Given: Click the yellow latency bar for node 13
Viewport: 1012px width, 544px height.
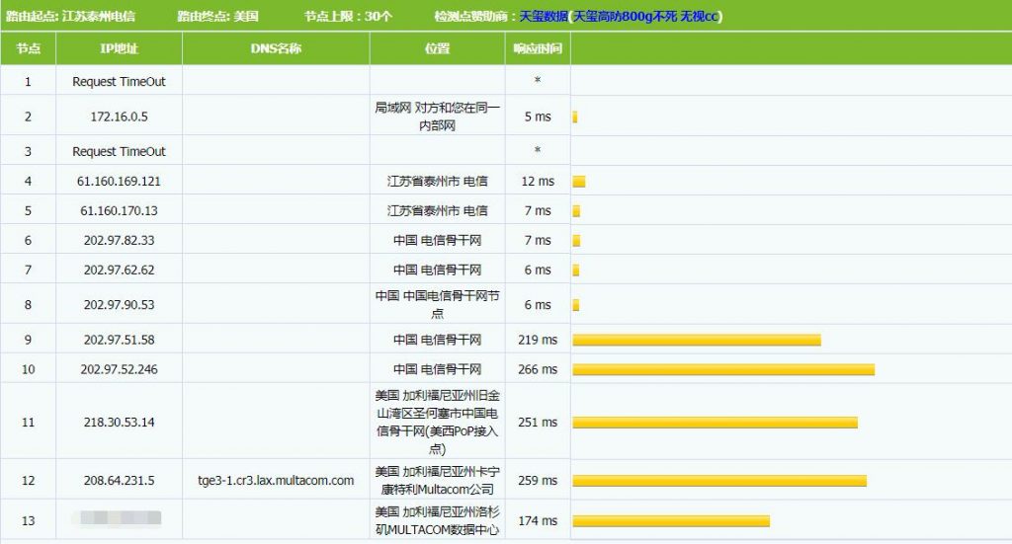Looking at the screenshot, I should (671, 520).
